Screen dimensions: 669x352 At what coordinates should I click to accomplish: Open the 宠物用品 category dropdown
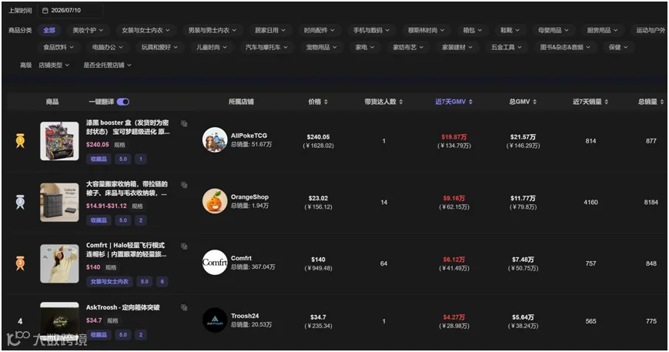321,47
